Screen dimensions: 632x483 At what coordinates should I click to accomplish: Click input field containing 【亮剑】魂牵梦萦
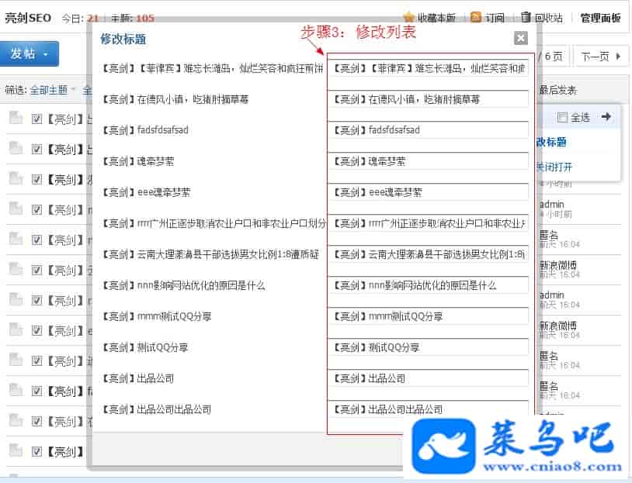(x=428, y=161)
